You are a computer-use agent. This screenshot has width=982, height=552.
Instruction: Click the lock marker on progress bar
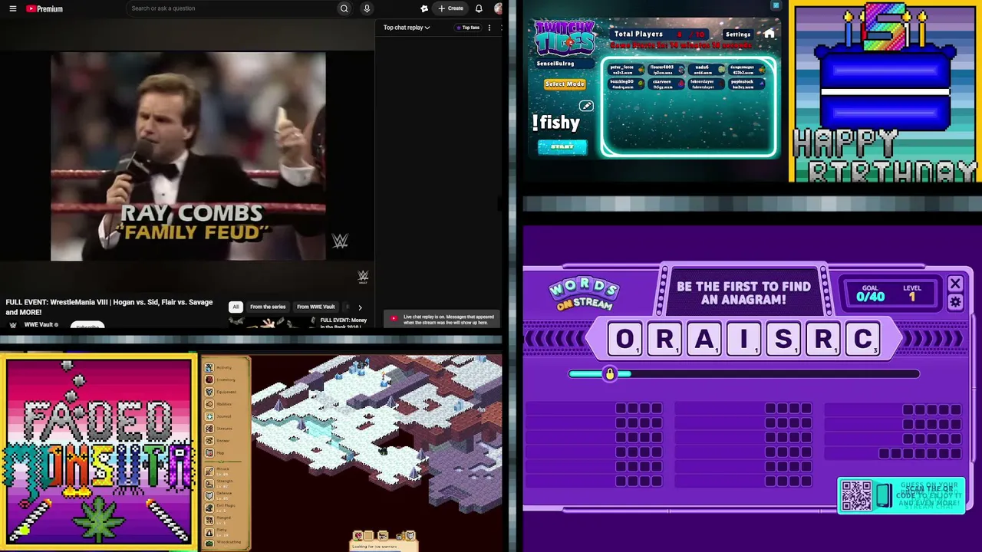610,373
